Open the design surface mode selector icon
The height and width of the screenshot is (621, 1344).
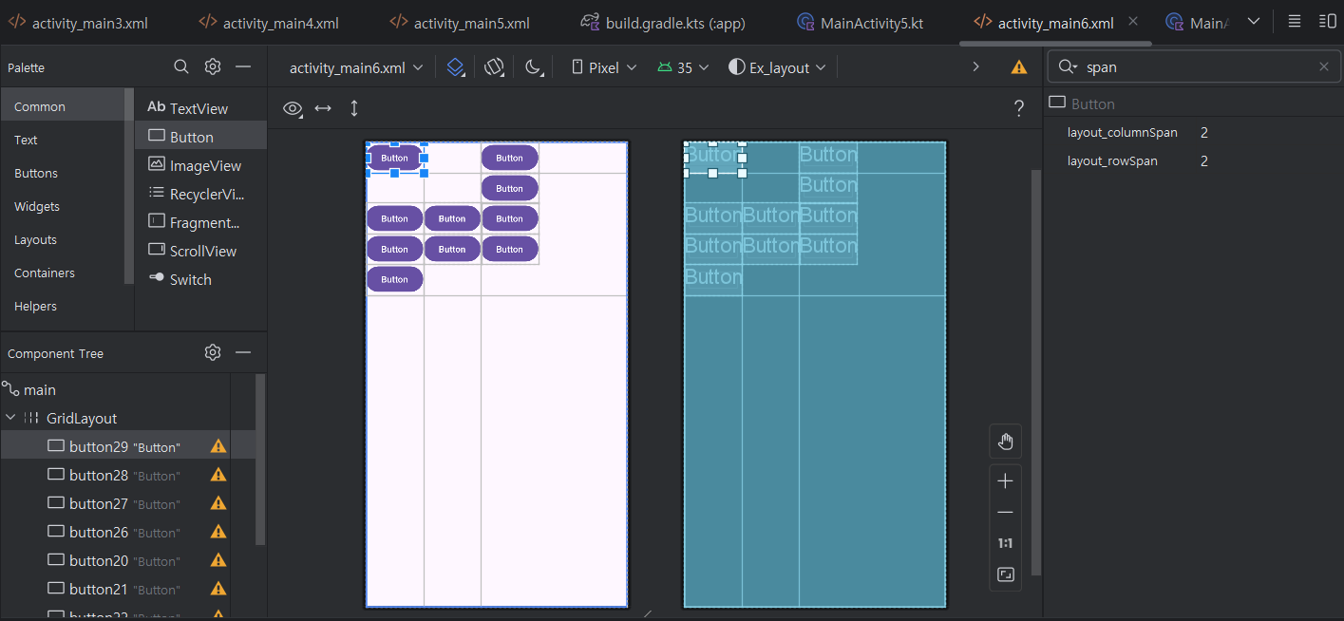click(455, 66)
